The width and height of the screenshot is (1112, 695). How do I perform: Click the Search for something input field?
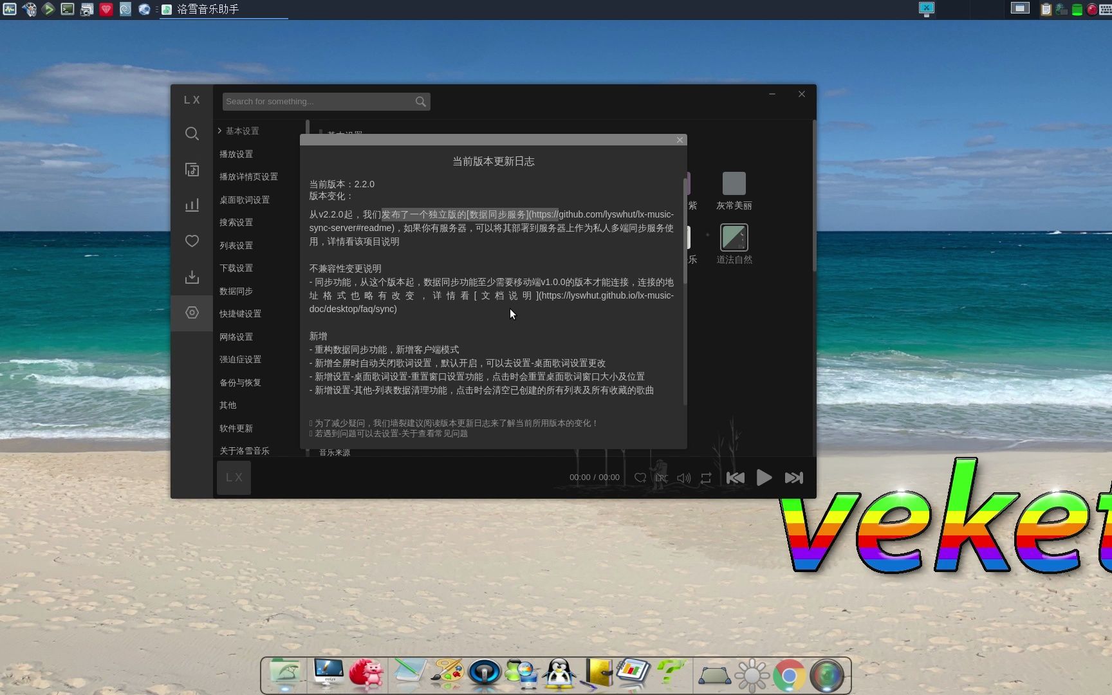coord(318,102)
